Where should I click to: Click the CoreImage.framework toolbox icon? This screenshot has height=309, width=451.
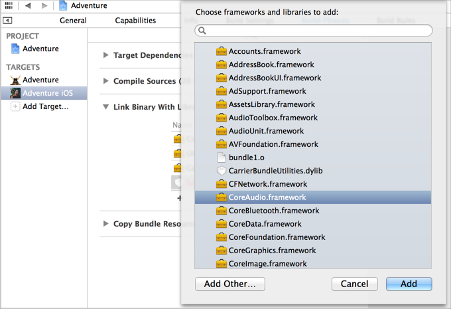(x=221, y=263)
